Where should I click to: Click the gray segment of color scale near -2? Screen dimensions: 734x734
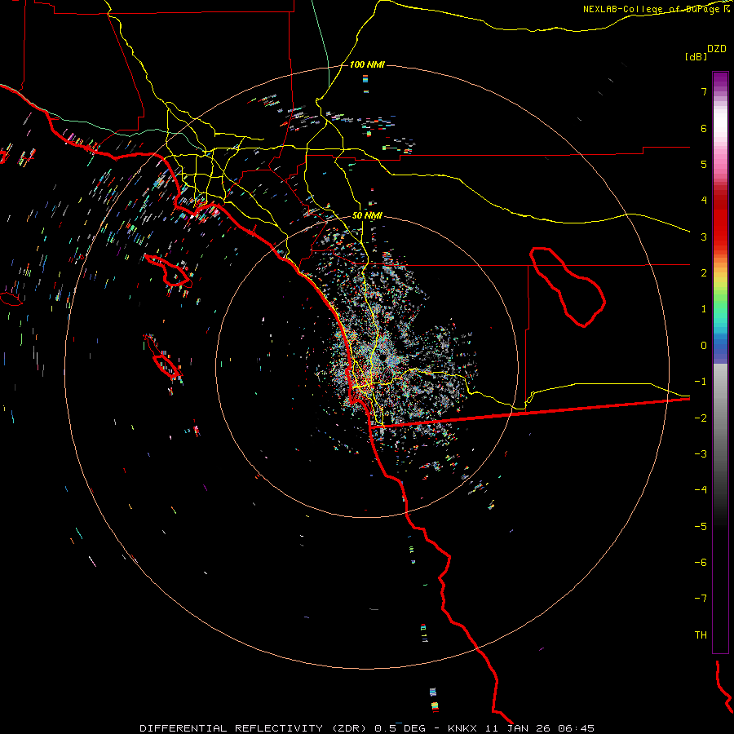coord(720,412)
